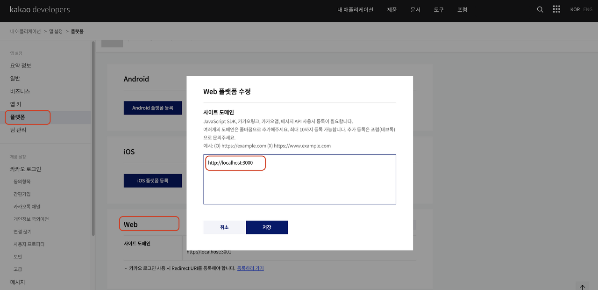Click 취소 button in dialog
This screenshot has height=290, width=598.
[224, 227]
